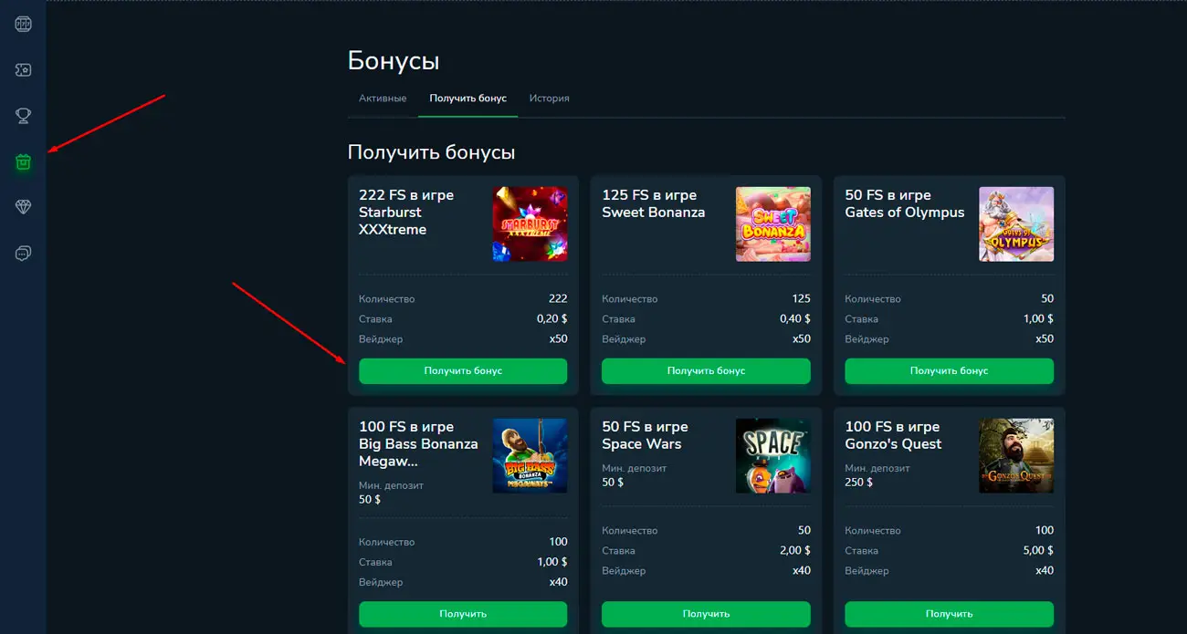Image resolution: width=1187 pixels, height=634 pixels.
Task: Claim the Starburst XXXtreme 222 FS bonus
Action: tap(462, 371)
